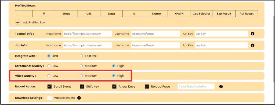Screen dimensions: 275x105
Task: Click the Act Result column header
Action: coord(247,14)
